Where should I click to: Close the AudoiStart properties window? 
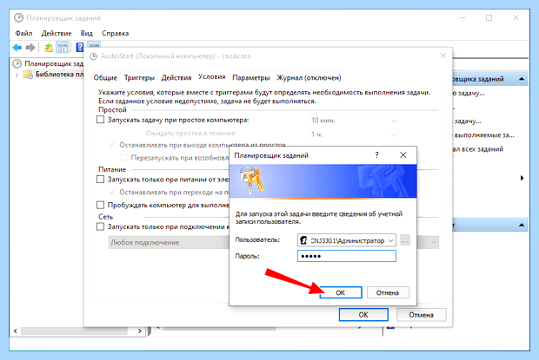coord(443,56)
